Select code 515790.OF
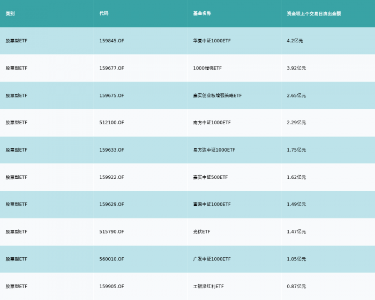This screenshot has height=300, width=375. coord(111,231)
